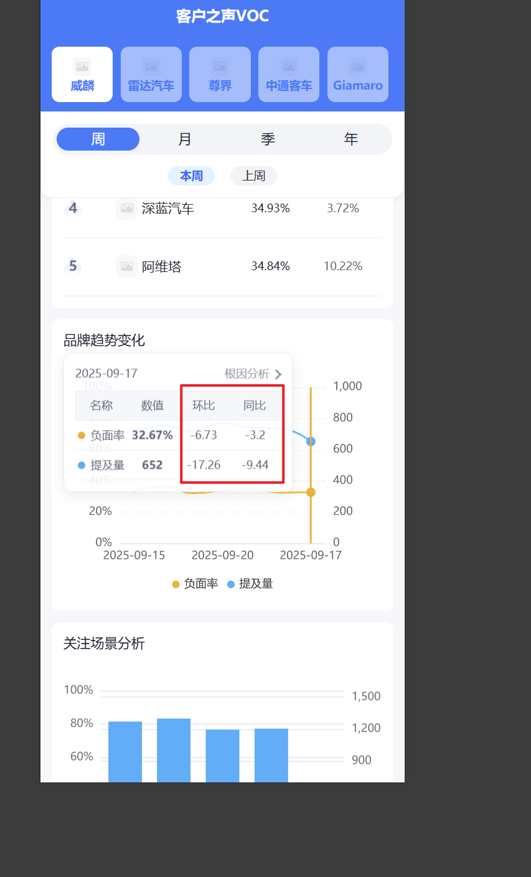Open 根因分析 from the tooltip
Image resolution: width=531 pixels, height=877 pixels.
[x=247, y=373]
